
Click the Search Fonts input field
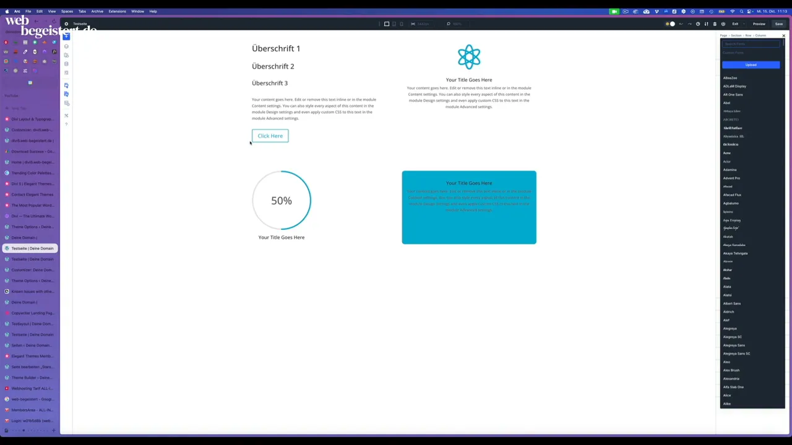(x=751, y=44)
